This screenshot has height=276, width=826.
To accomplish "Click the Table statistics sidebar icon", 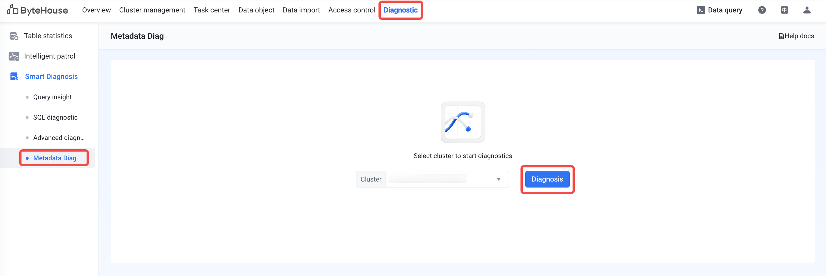I will click(x=14, y=36).
